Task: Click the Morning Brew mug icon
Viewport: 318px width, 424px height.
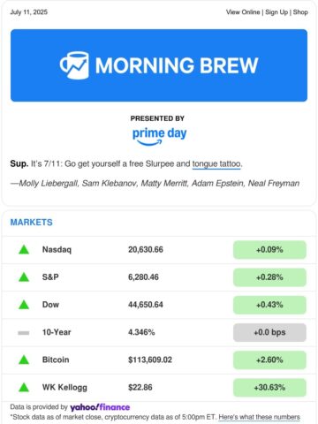Action: pos(74,65)
